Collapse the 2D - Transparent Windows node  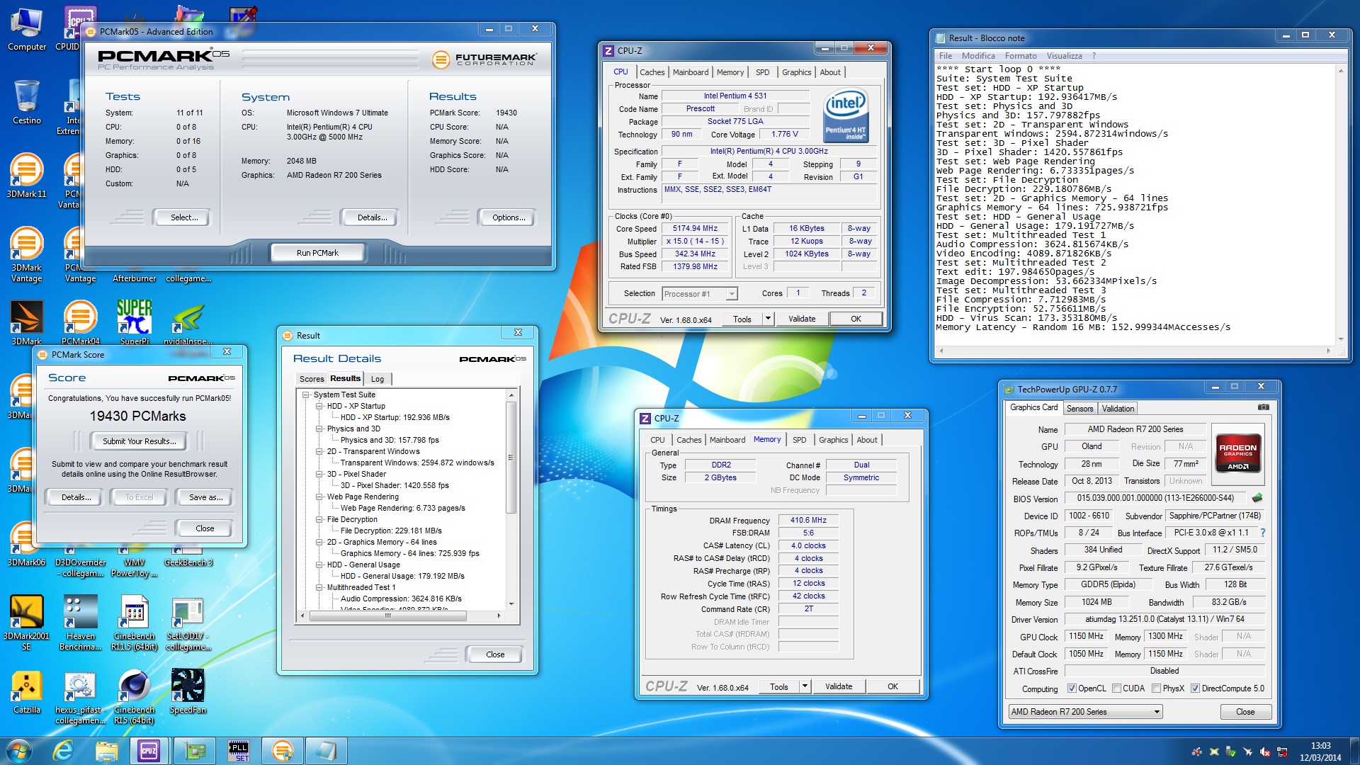(x=319, y=451)
